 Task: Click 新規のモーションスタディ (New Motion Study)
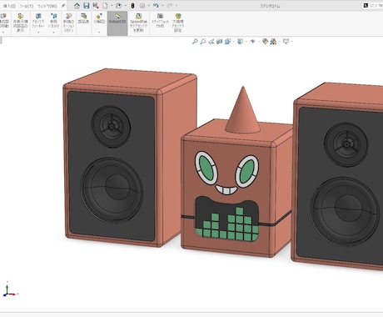68,23
